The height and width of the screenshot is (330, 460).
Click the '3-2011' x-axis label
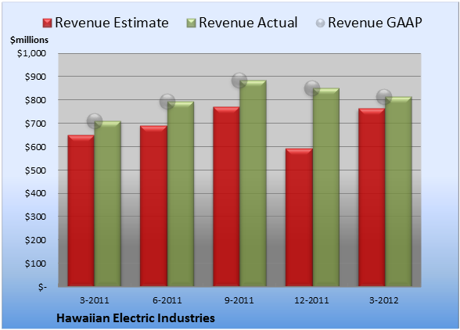[94, 300]
